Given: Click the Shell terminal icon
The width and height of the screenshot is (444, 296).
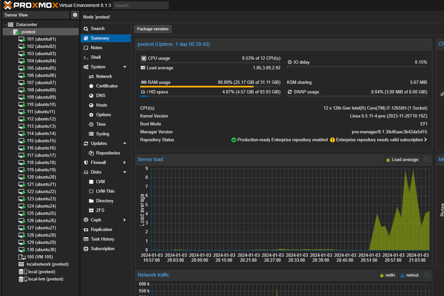Looking at the screenshot, I should [86, 57].
